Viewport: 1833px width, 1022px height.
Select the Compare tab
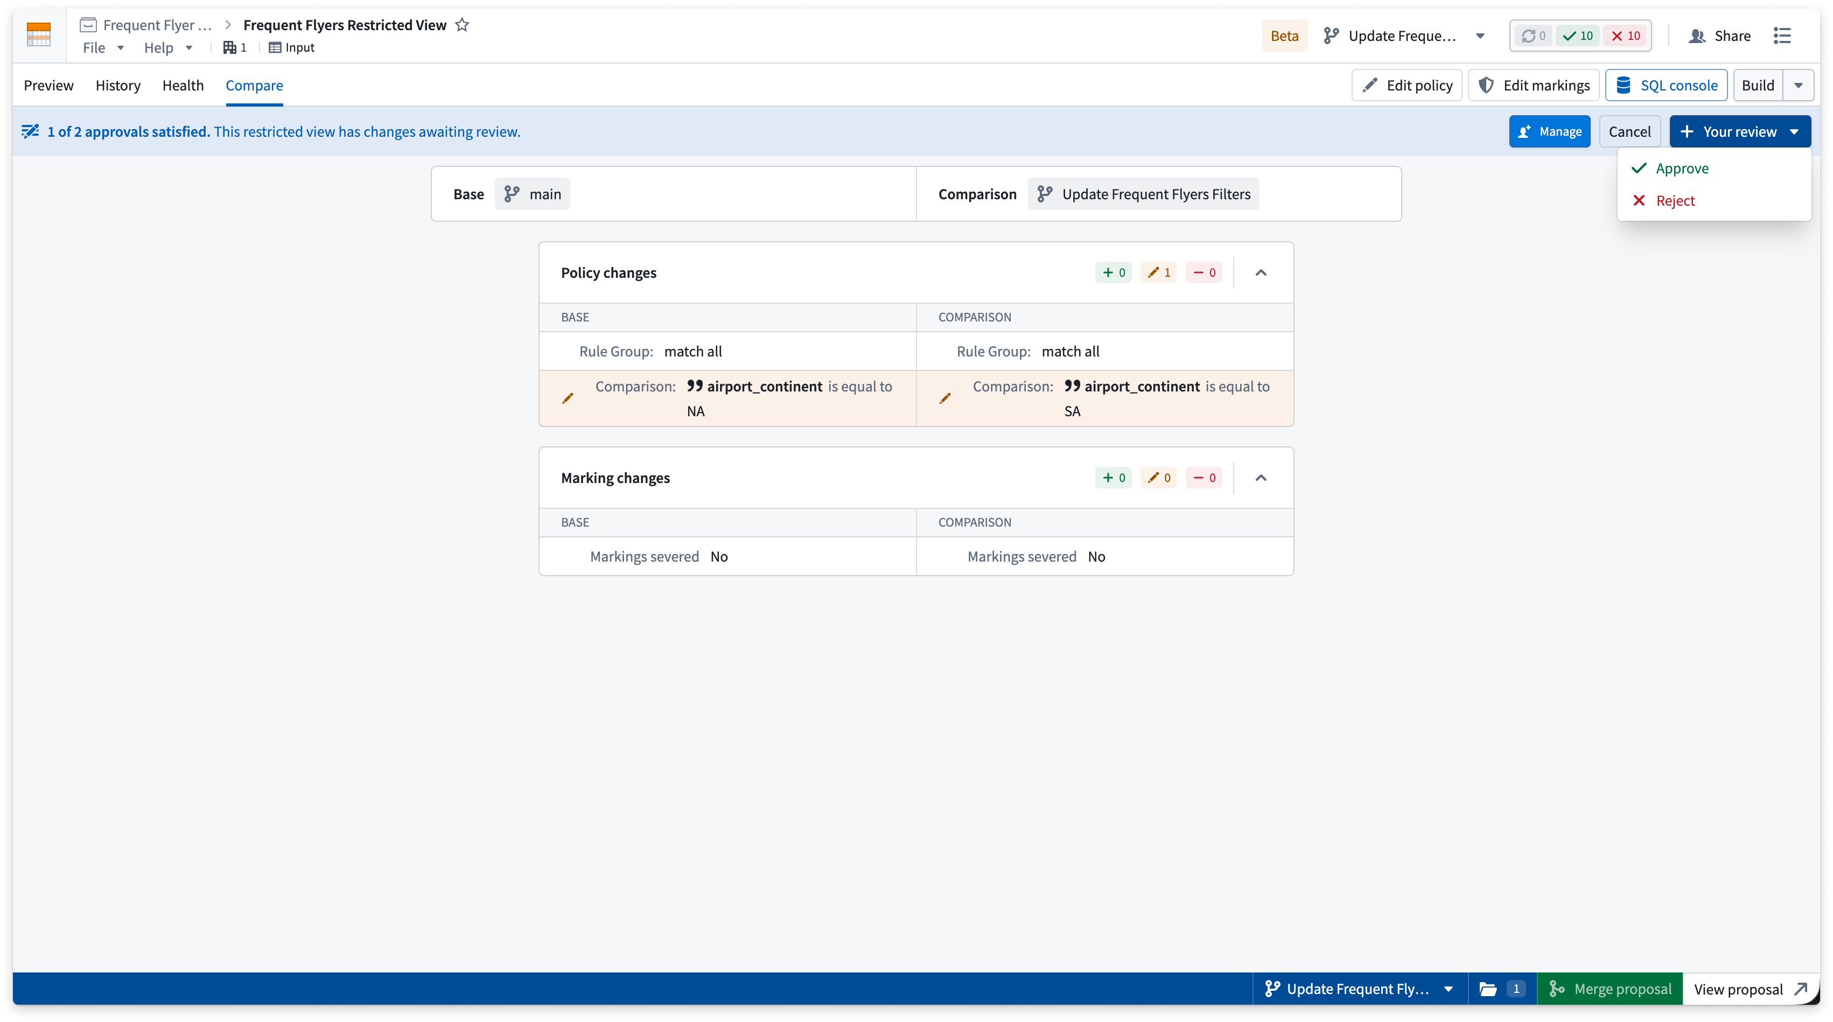tap(254, 86)
